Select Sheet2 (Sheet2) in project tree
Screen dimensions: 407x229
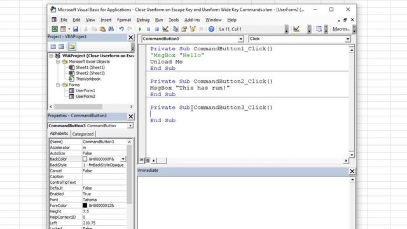90,73
